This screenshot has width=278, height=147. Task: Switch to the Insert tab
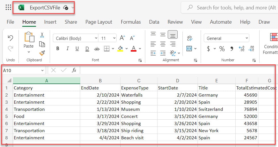[50, 22]
